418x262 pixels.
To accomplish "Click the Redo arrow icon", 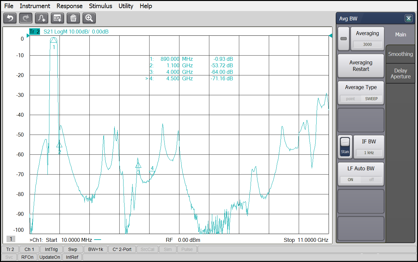I will tap(26, 18).
